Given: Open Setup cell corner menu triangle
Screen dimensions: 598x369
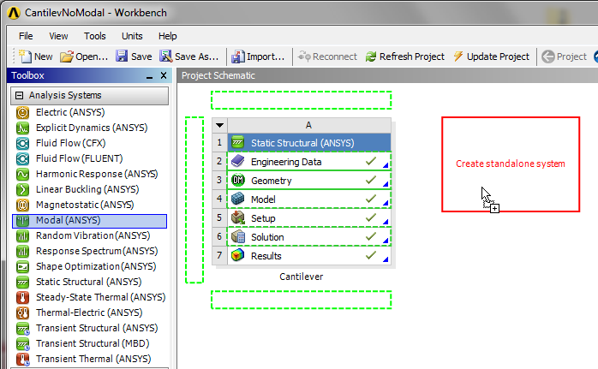Looking at the screenshot, I should click(386, 222).
